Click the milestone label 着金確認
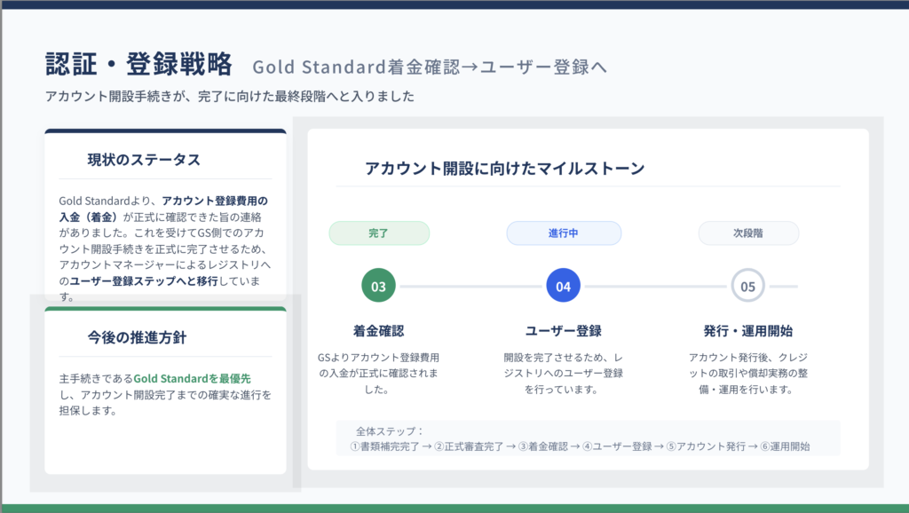The image size is (909, 513). [x=378, y=331]
